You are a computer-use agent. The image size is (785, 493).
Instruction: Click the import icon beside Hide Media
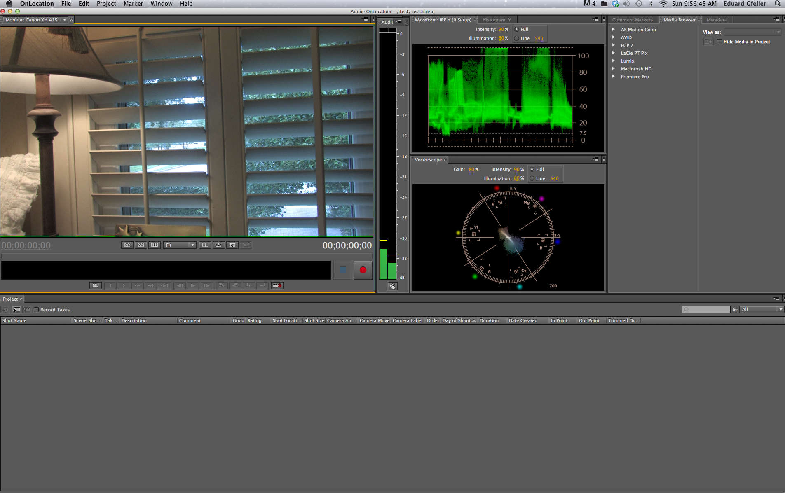pyautogui.click(x=708, y=42)
